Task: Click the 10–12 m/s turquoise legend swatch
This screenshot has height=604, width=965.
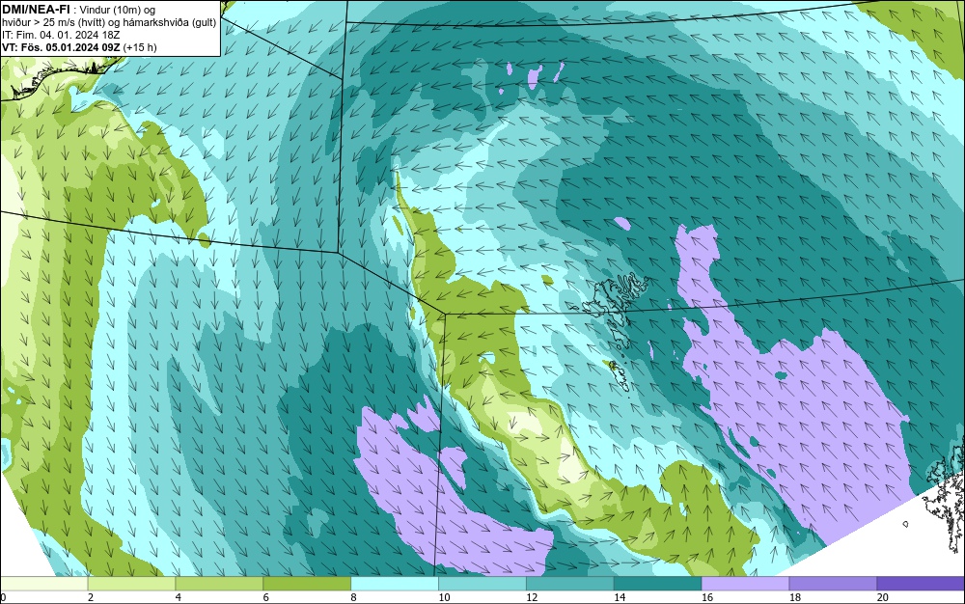Action: (482, 584)
